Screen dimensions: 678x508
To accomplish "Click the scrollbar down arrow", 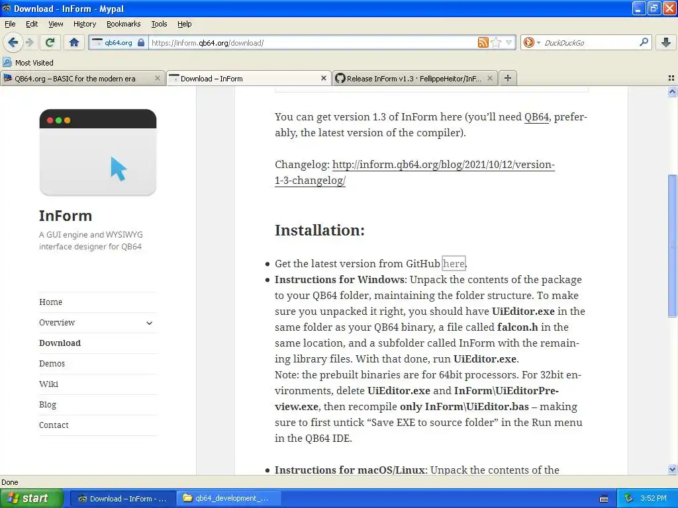I will click(672, 469).
